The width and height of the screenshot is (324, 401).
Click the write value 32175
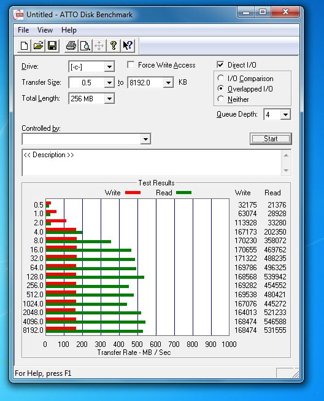pos(247,205)
